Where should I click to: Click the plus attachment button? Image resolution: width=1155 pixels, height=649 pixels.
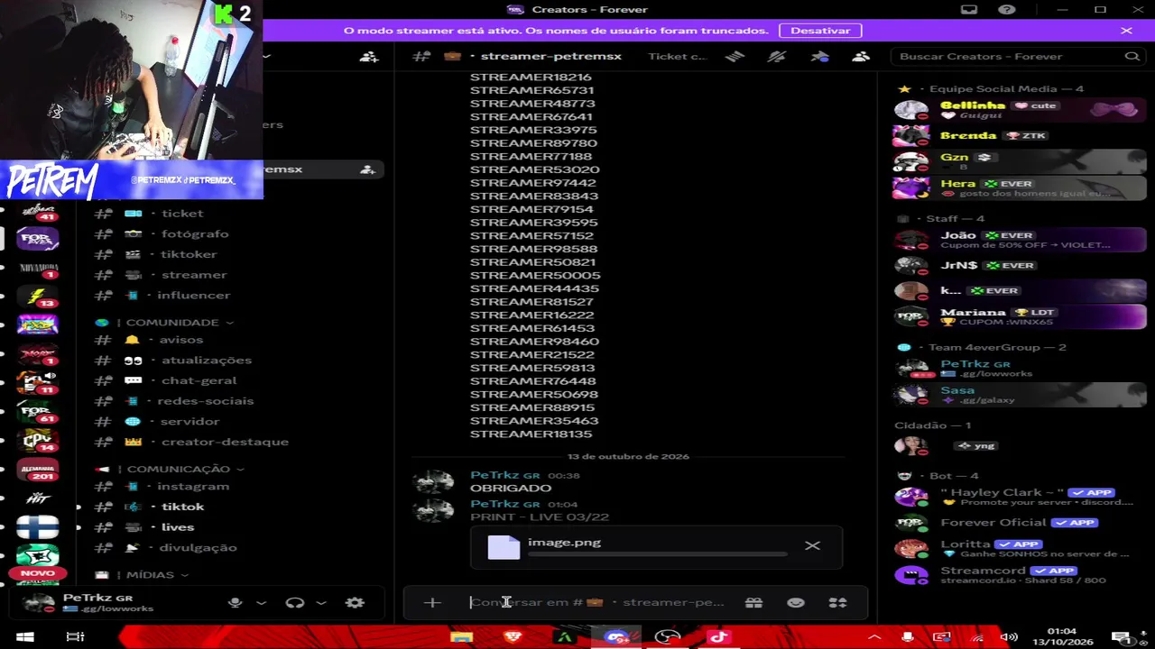pyautogui.click(x=432, y=602)
